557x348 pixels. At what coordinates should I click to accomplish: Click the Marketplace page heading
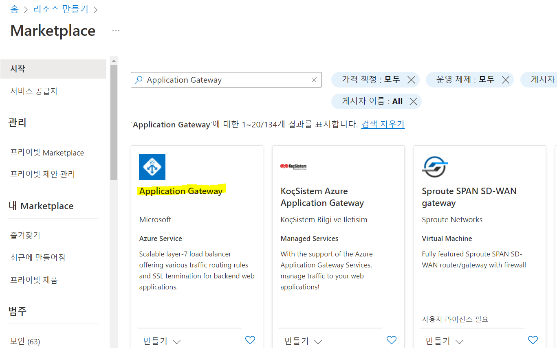tap(53, 31)
